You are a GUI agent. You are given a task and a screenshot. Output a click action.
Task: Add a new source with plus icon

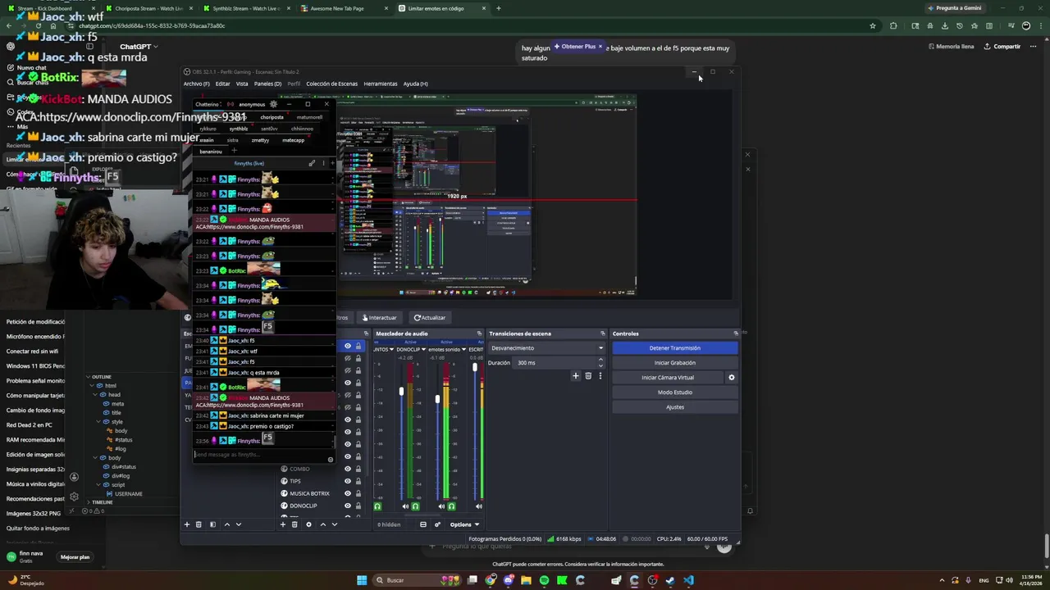coord(283,524)
